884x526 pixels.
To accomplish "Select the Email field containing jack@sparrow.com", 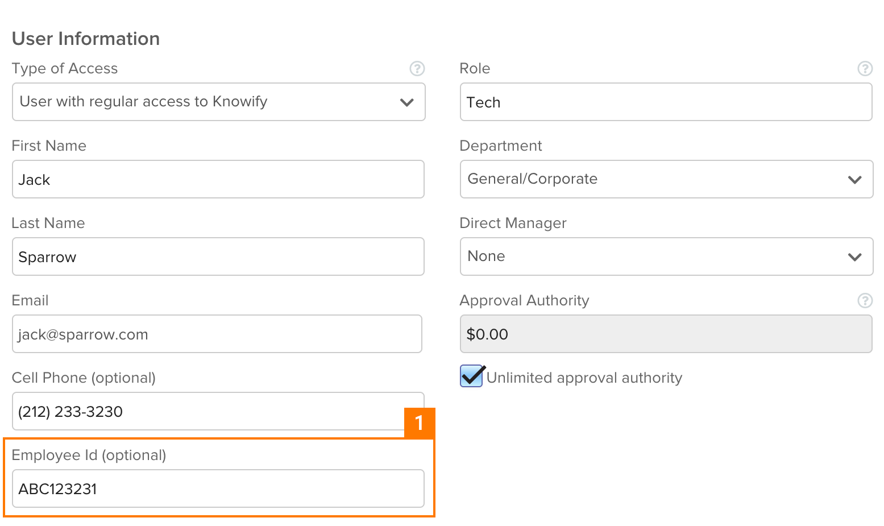I will click(217, 334).
